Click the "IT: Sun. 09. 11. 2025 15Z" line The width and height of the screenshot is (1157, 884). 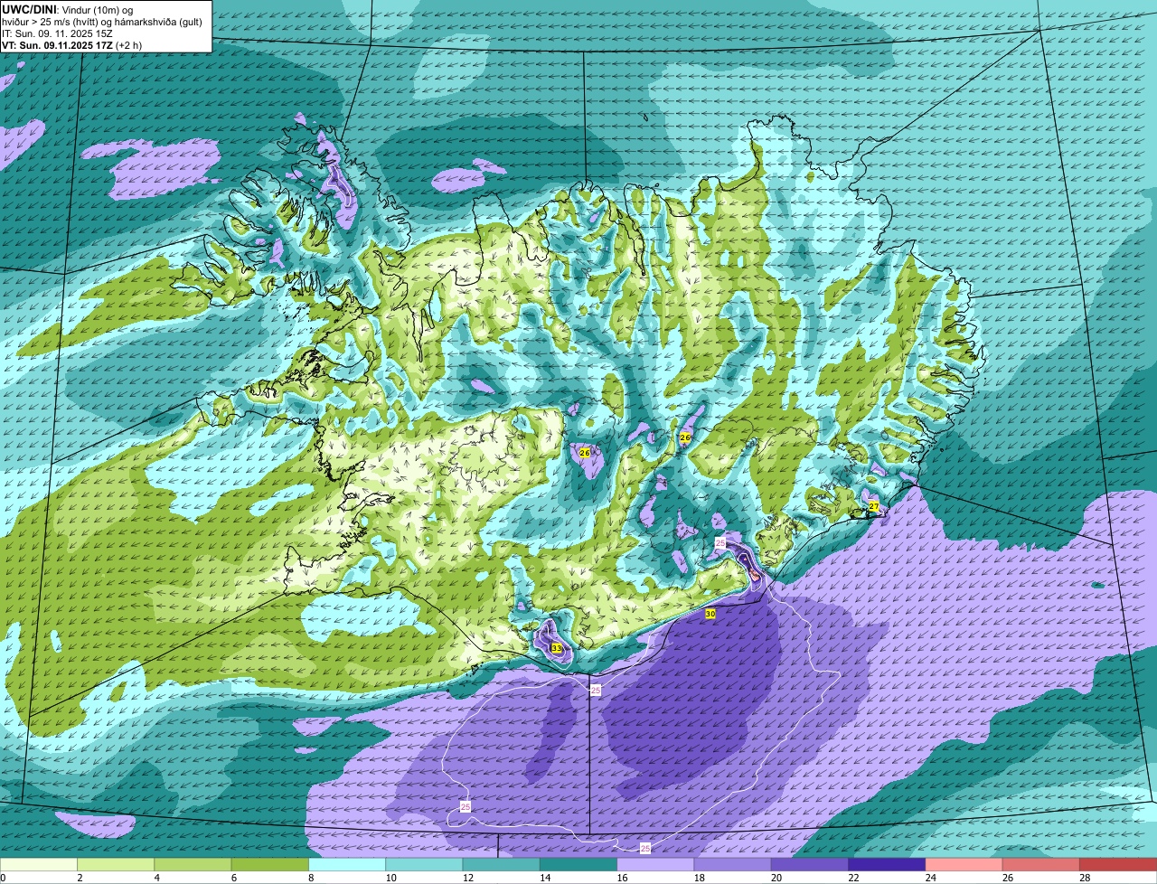click(57, 33)
